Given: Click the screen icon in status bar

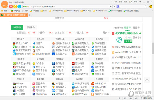Looking at the screenshot, I should tap(131, 98).
